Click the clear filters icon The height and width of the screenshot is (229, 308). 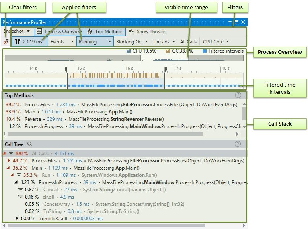click(x=6, y=41)
